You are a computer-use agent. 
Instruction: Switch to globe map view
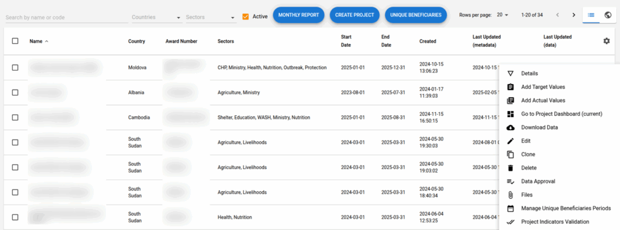tap(608, 15)
